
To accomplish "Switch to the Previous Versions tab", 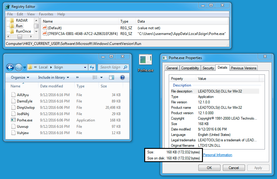I will coord(243,68).
